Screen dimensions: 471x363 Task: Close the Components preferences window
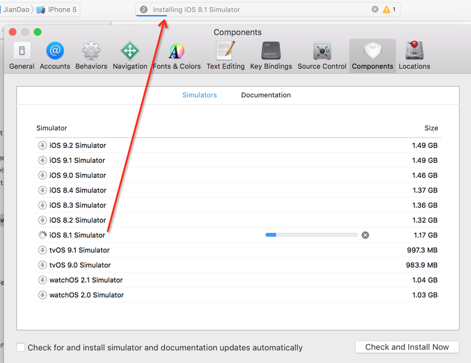(x=12, y=32)
